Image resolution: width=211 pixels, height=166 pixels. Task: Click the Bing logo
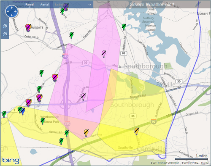point(11,161)
